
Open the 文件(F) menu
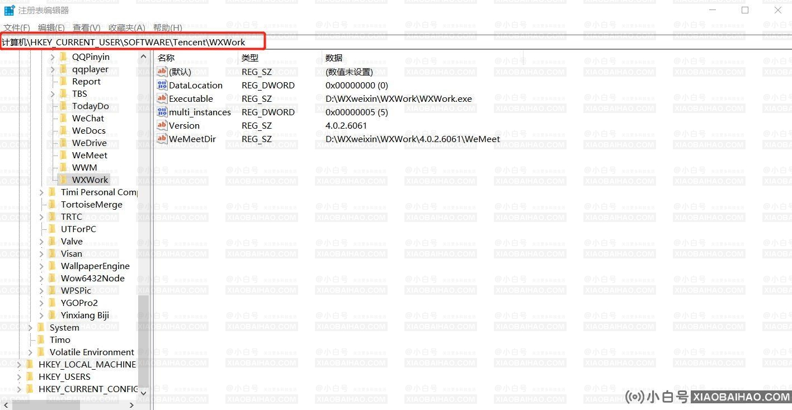17,27
